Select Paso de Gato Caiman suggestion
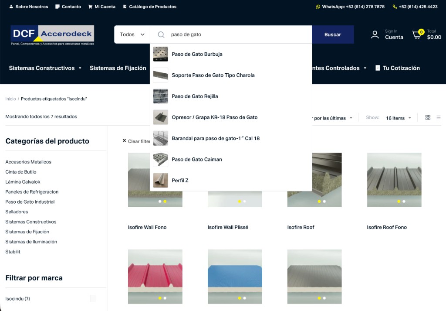This screenshot has height=311, width=446. pos(197,160)
